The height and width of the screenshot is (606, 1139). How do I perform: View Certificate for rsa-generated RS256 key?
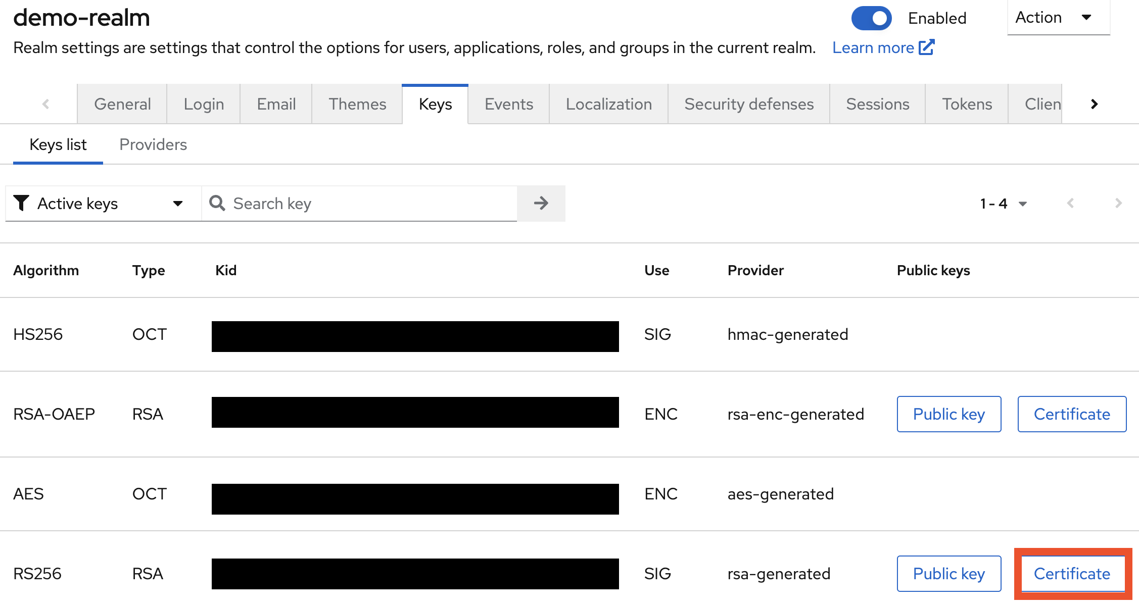coord(1072,574)
